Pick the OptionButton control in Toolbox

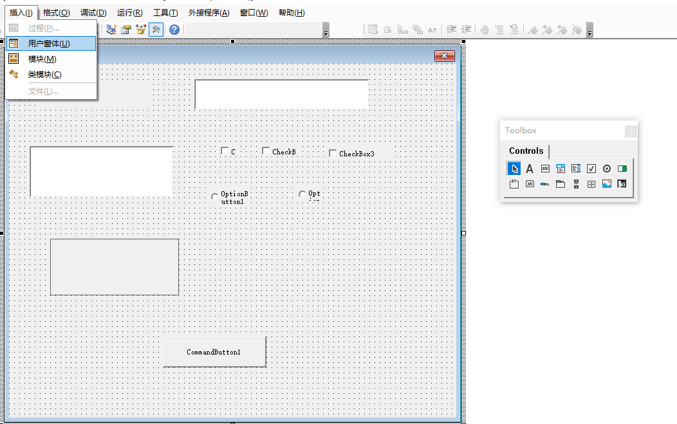pos(607,169)
